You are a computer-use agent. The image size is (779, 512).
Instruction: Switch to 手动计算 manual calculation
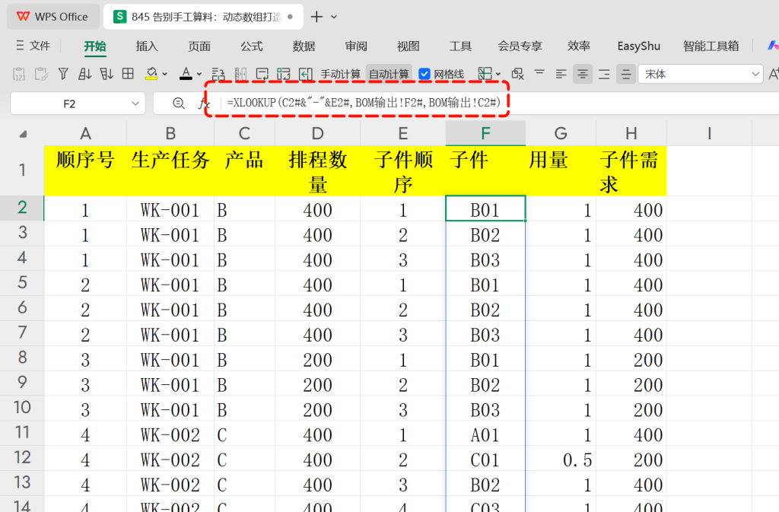pos(340,75)
